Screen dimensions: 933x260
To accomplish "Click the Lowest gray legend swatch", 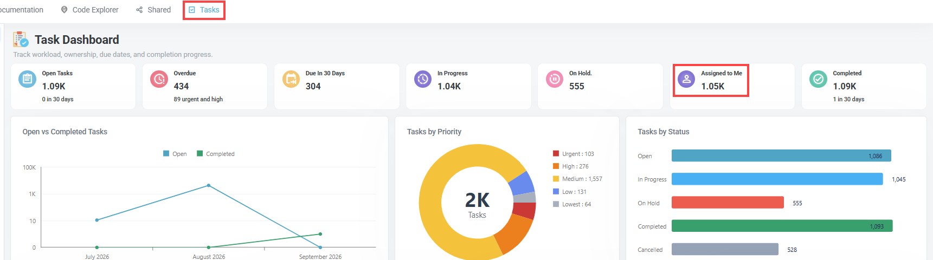I will (556, 204).
